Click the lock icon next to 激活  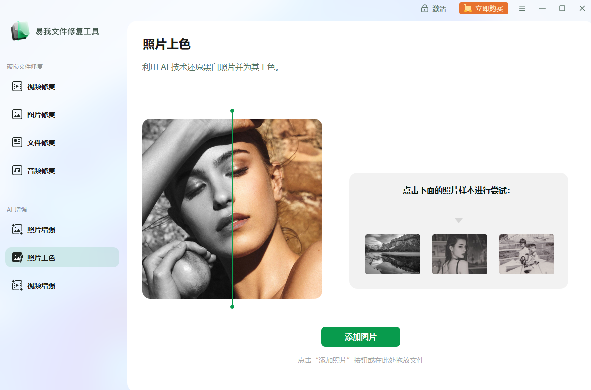coord(425,8)
